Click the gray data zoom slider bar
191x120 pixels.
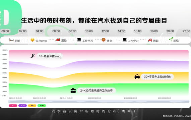pyautogui.click(x=99, y=101)
